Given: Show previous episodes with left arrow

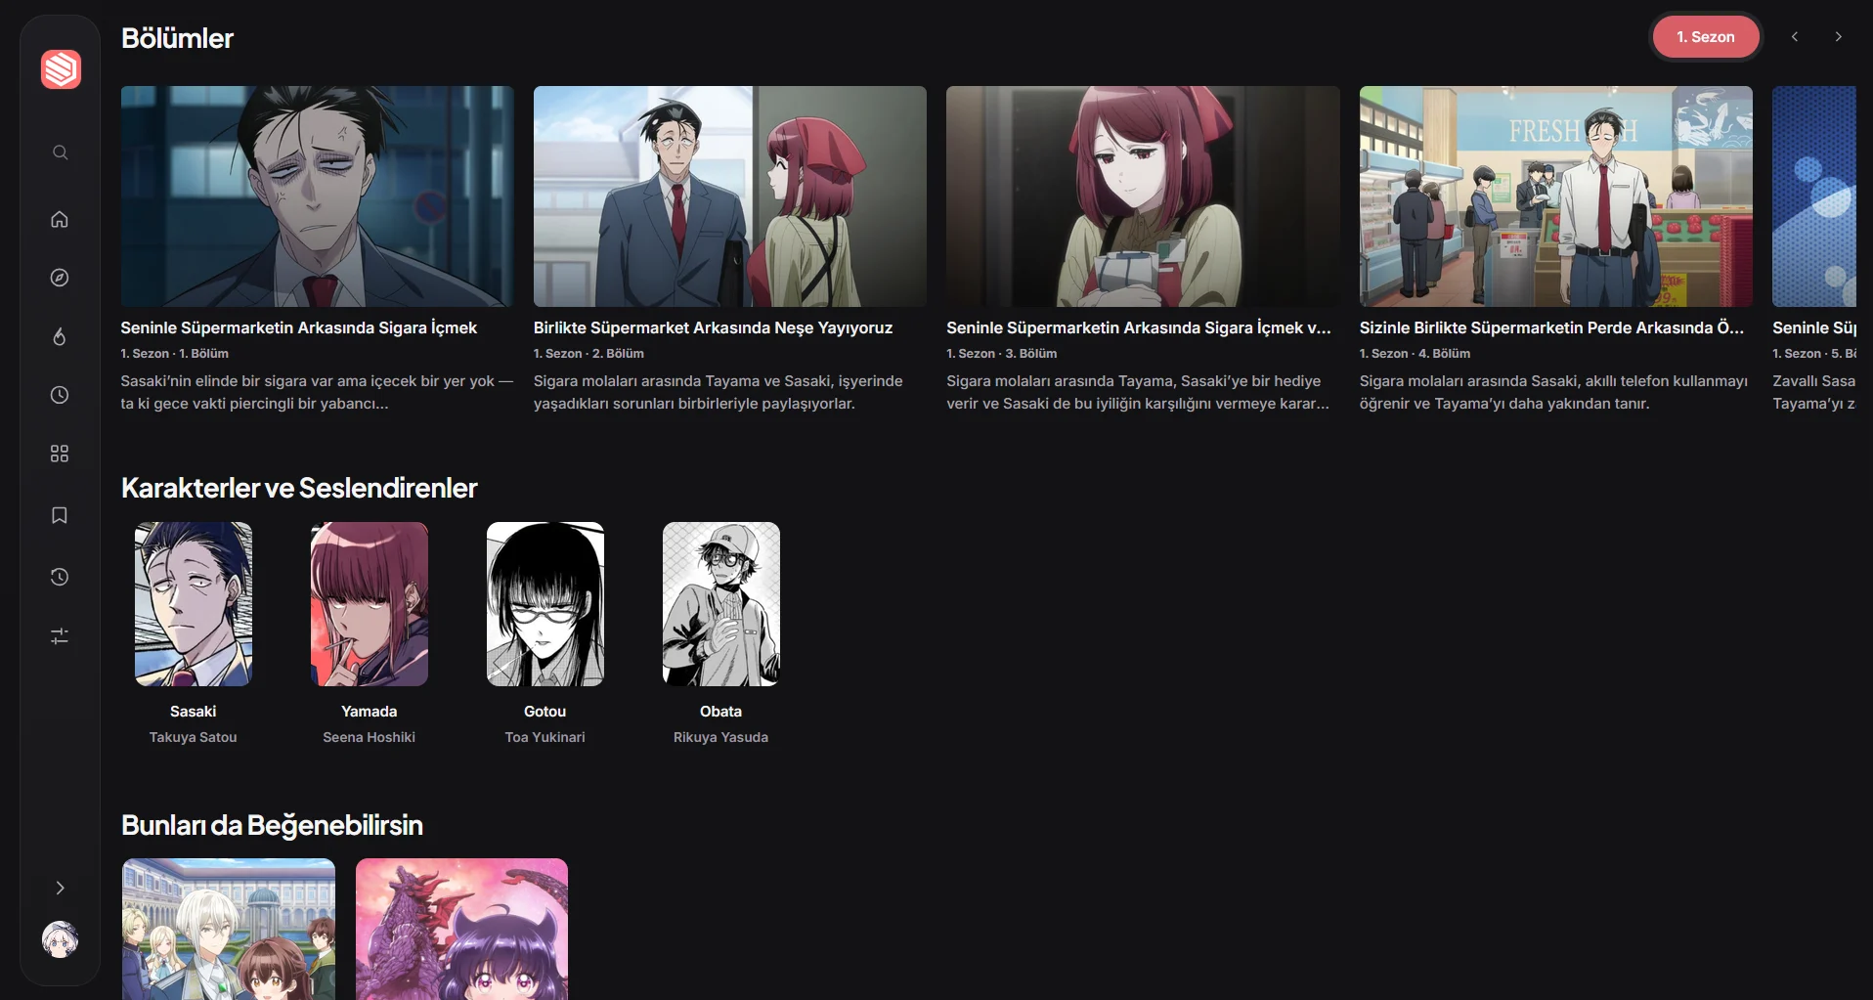Looking at the screenshot, I should coord(1795,37).
